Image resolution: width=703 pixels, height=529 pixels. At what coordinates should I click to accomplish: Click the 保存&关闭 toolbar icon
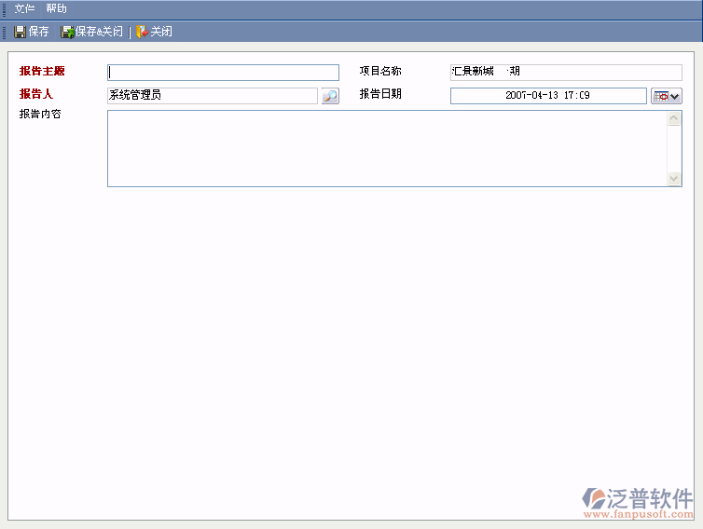(x=67, y=32)
